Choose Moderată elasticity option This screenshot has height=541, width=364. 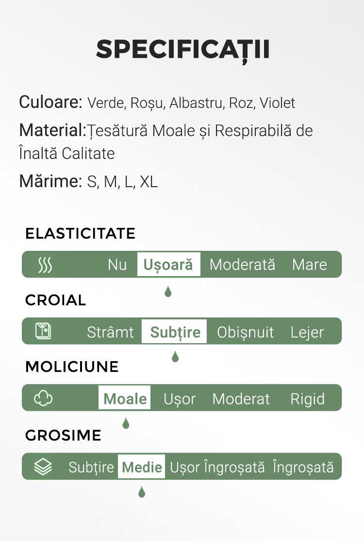(x=243, y=264)
